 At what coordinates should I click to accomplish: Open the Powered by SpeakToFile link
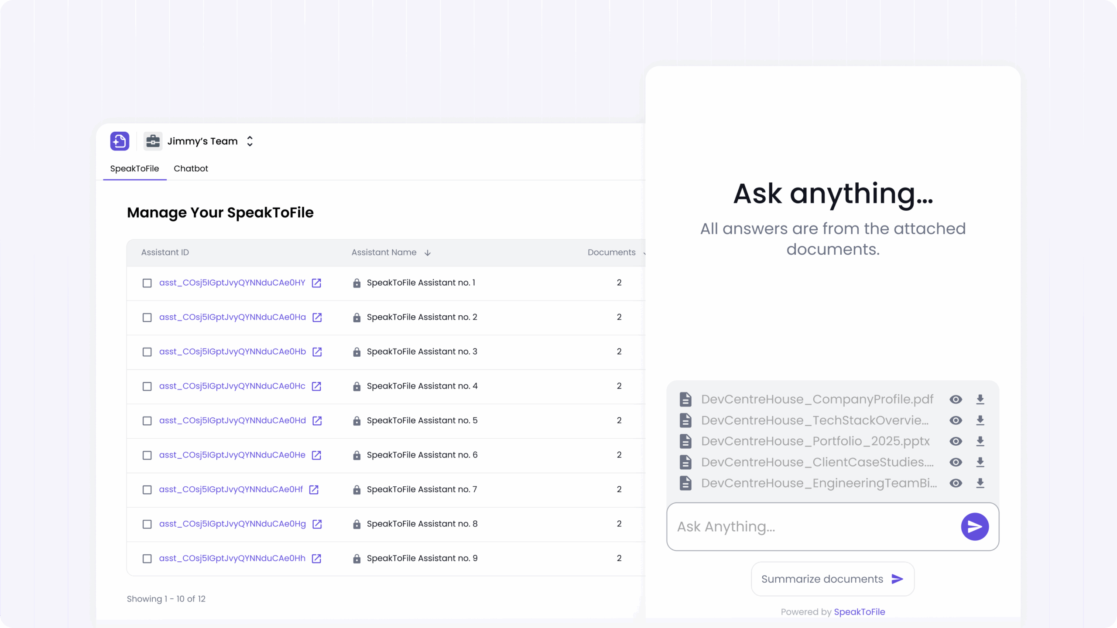click(859, 612)
